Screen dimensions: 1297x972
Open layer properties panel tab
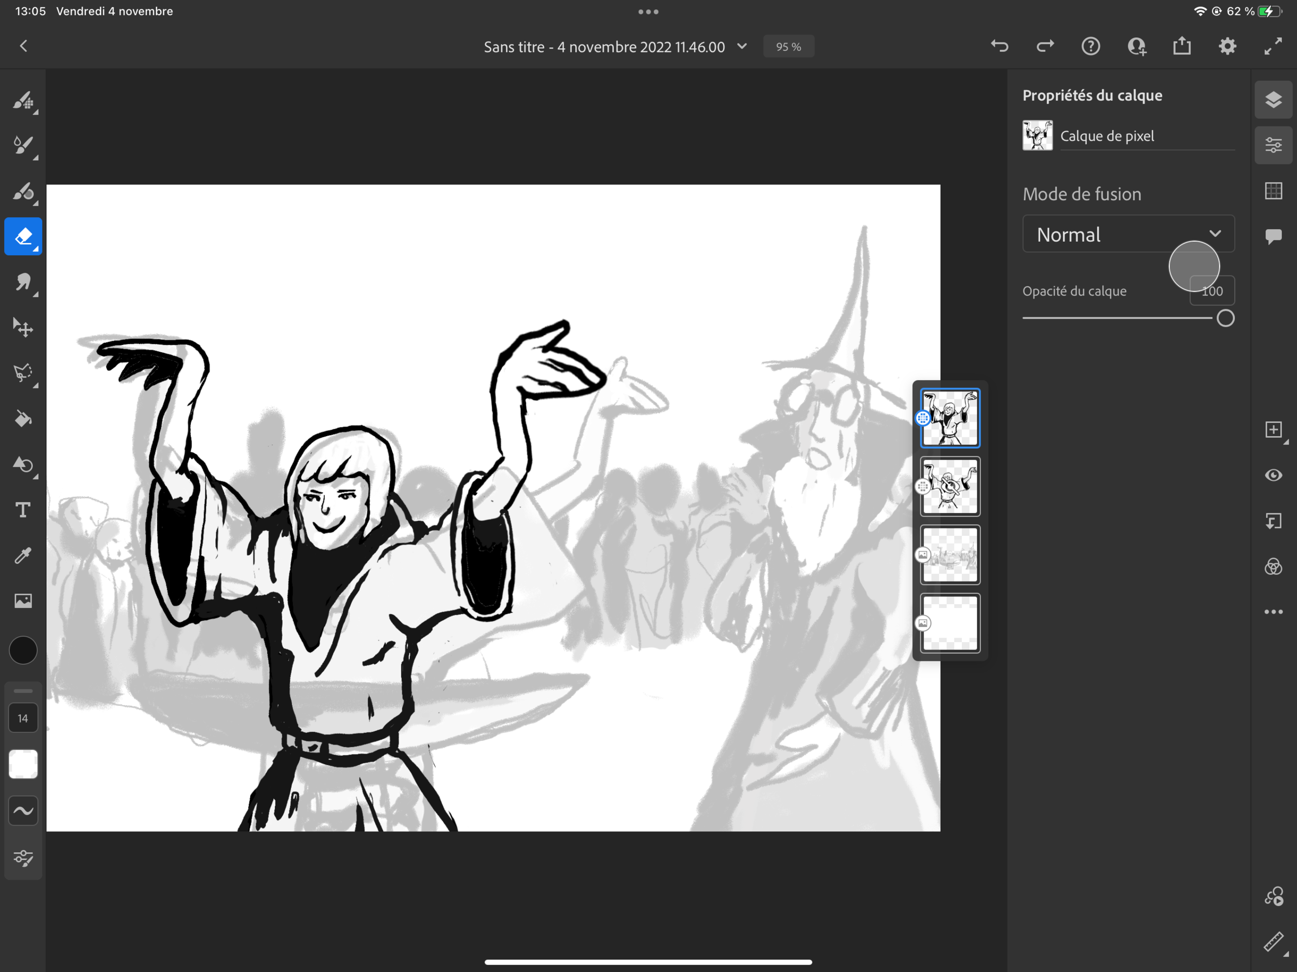click(x=1273, y=145)
